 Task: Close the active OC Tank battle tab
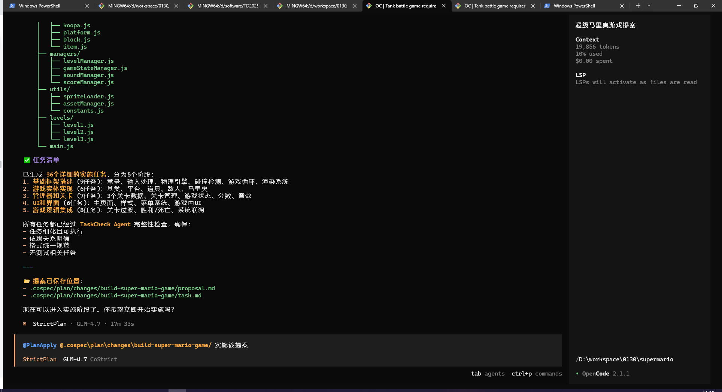coord(444,6)
